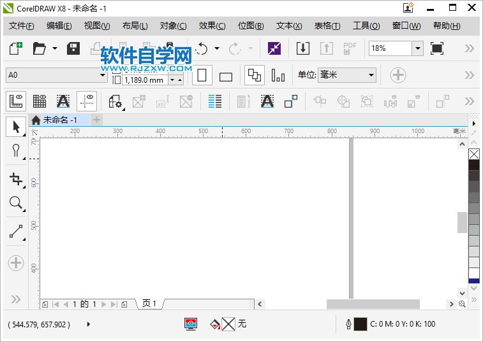Click the resize squares icon
Viewport: 483px width, 342px height.
click(x=291, y=101)
